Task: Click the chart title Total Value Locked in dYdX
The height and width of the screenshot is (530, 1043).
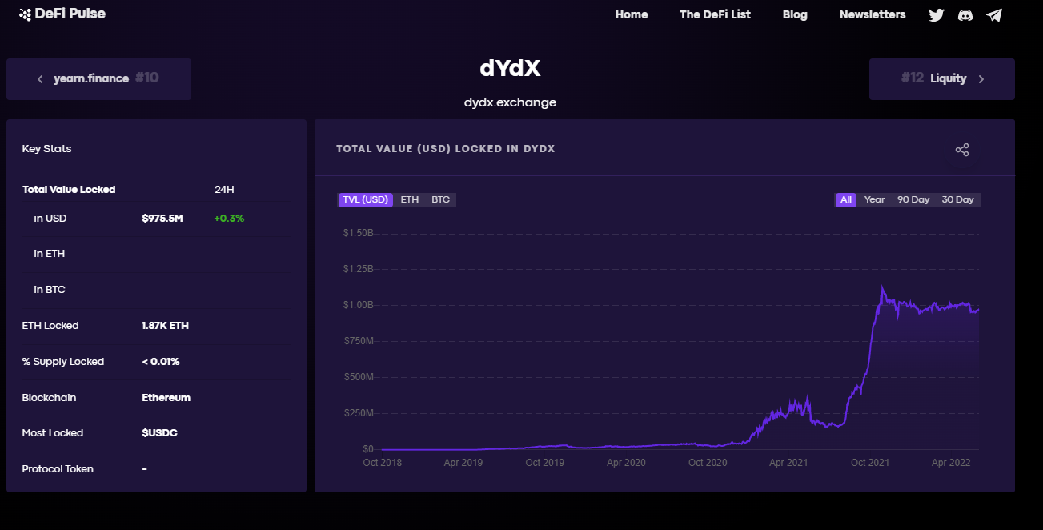Action: (445, 149)
